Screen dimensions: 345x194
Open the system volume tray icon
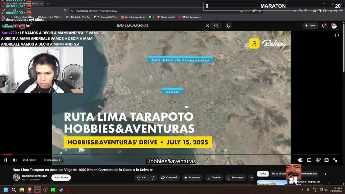coord(326,190)
